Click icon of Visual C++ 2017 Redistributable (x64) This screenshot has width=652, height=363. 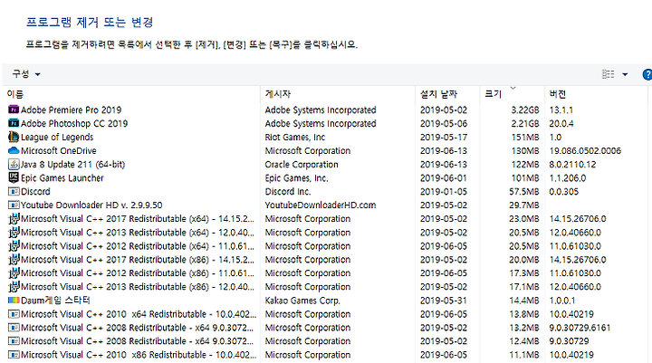[x=14, y=219]
